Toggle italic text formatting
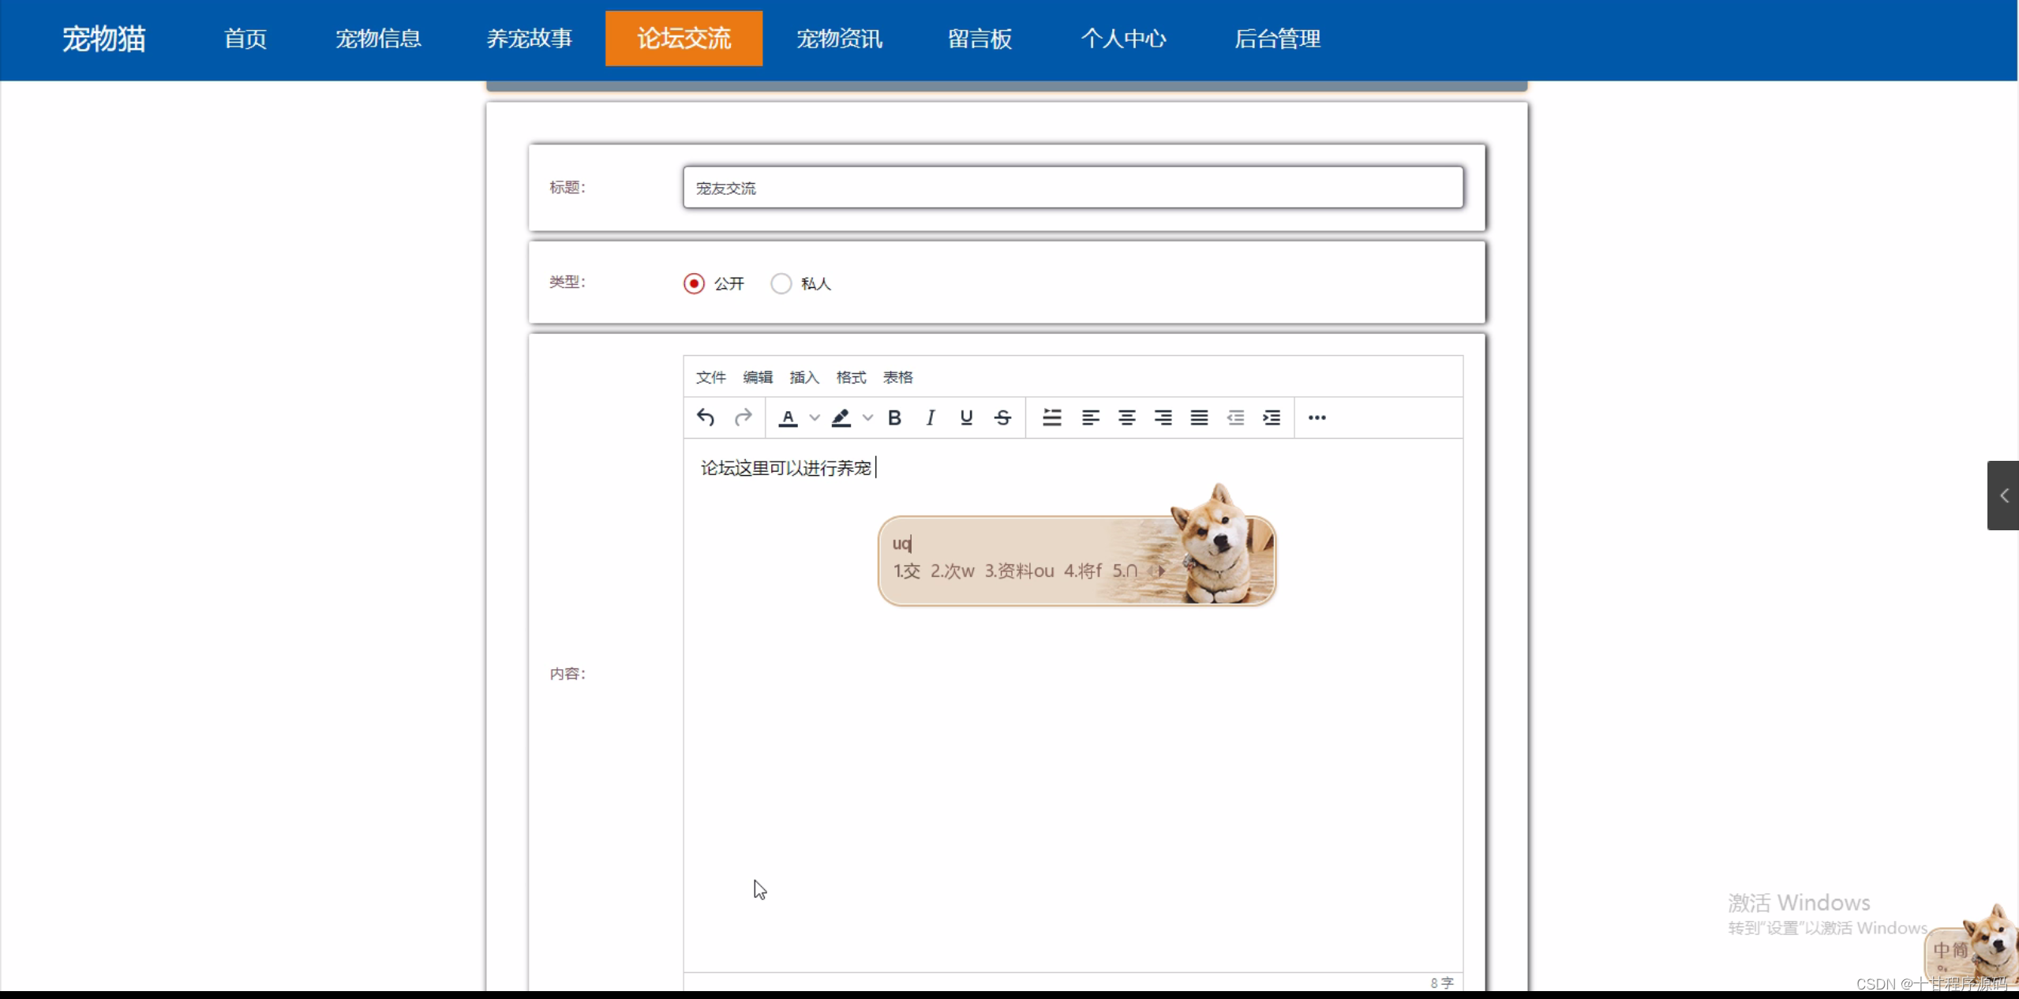2019x999 pixels. pos(931,417)
